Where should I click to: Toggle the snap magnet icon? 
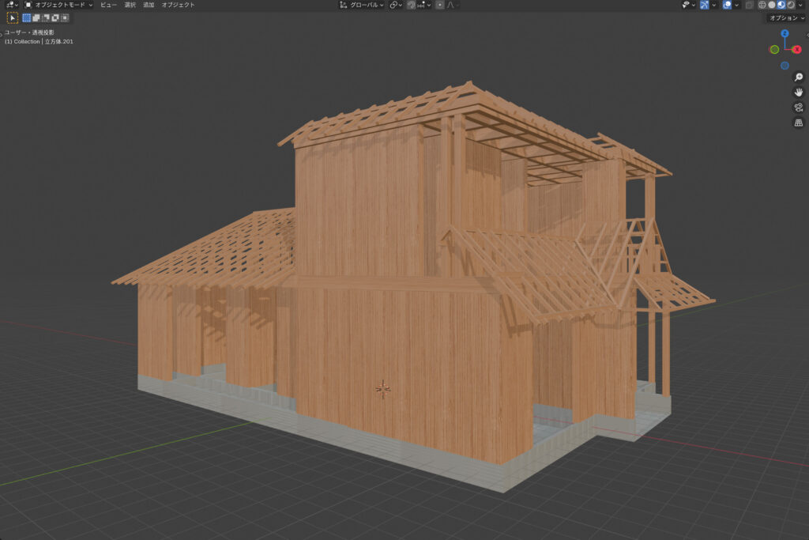pyautogui.click(x=412, y=5)
